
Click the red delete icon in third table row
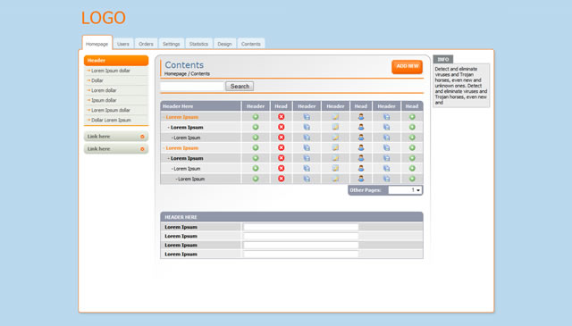coord(281,138)
